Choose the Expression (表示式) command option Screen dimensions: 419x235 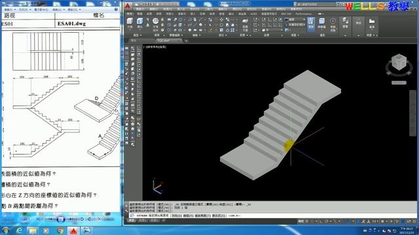pyautogui.click(x=219, y=215)
